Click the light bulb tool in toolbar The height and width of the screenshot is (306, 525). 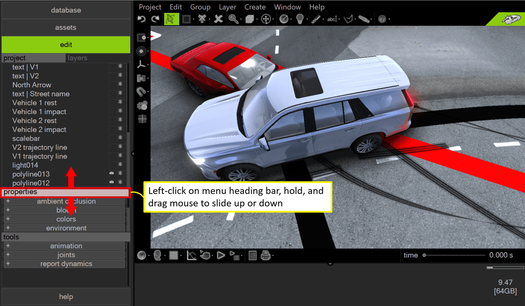click(x=300, y=19)
